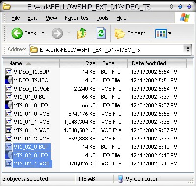Click the VTS_02_0.BUP file icon
Screen dimensions: 196x186
pyautogui.click(x=9, y=147)
